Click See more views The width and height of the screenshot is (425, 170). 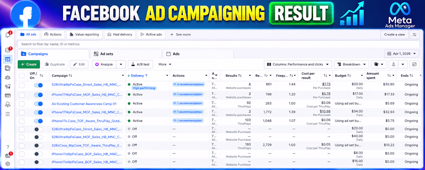coord(180,34)
